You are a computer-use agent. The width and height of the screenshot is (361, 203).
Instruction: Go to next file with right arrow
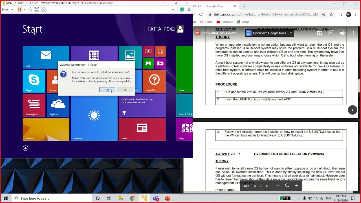coord(353,110)
